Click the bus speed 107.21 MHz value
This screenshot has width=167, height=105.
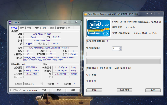(x=31, y=74)
